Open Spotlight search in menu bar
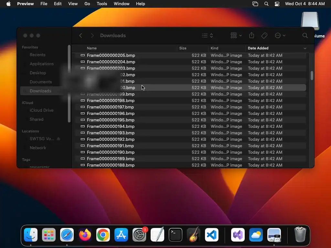The width and height of the screenshot is (331, 248). tap(266, 4)
